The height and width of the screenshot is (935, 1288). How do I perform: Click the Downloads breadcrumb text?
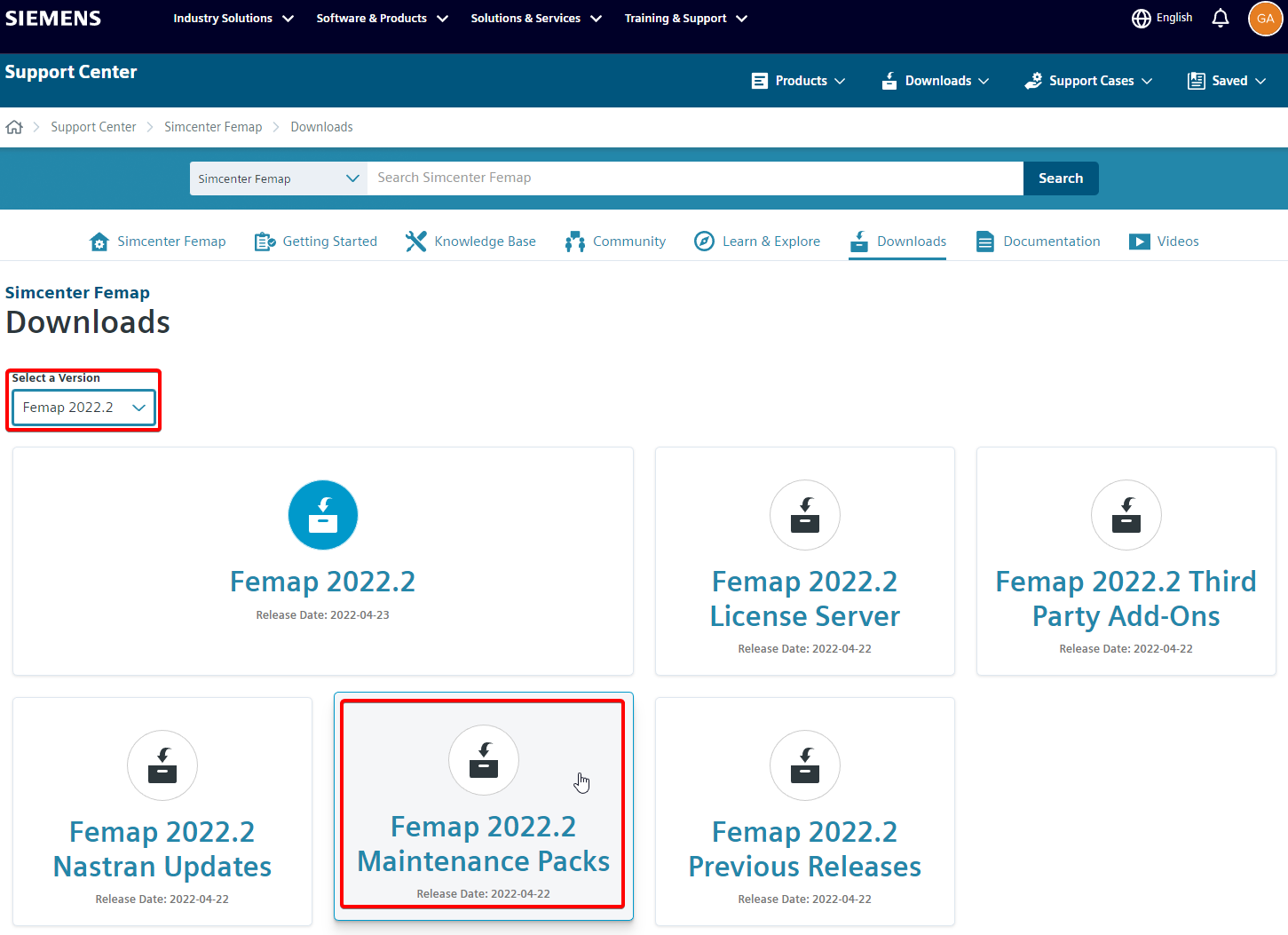pyautogui.click(x=321, y=127)
